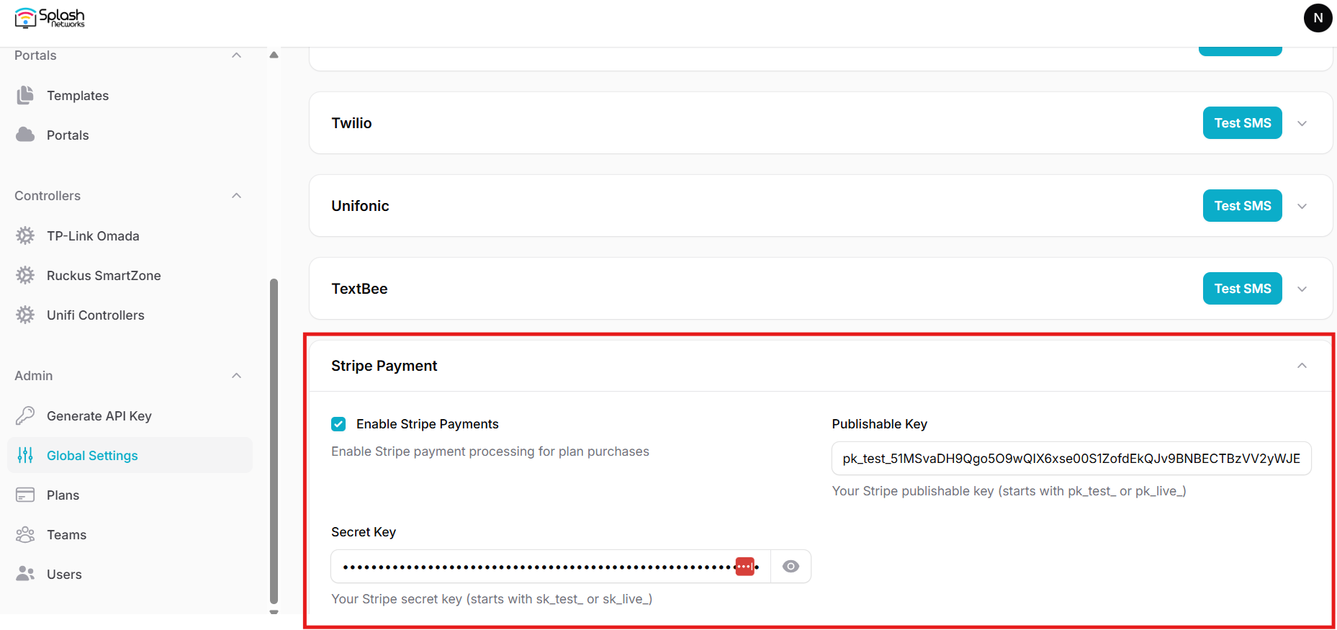Open the user avatar N menu

[x=1318, y=18]
